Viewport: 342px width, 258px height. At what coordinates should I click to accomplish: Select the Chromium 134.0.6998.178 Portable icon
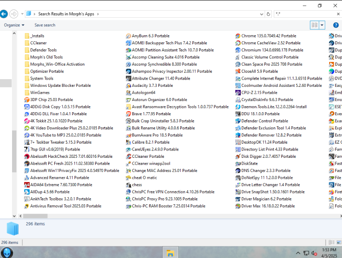click(x=238, y=50)
